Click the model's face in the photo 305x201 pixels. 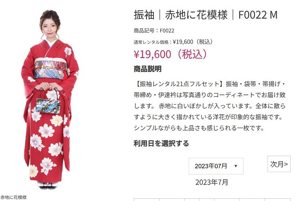point(50,27)
